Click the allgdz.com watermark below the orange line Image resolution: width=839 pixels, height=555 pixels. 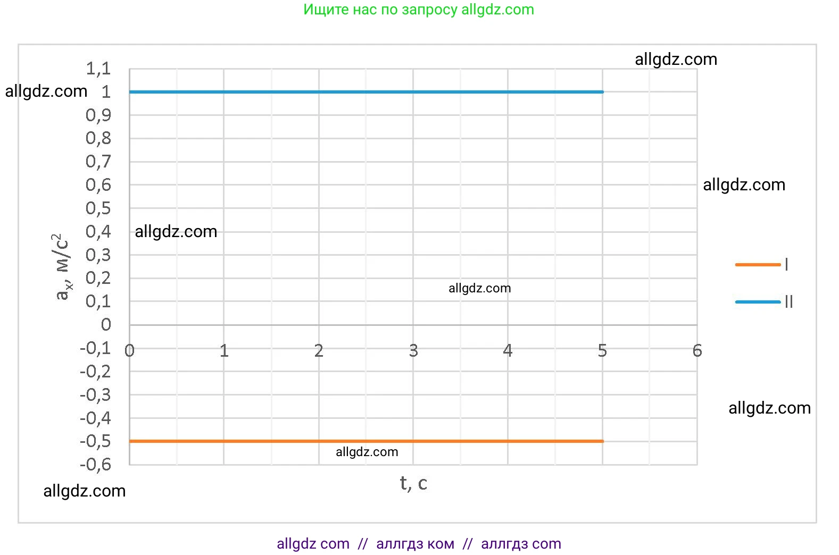pos(367,452)
